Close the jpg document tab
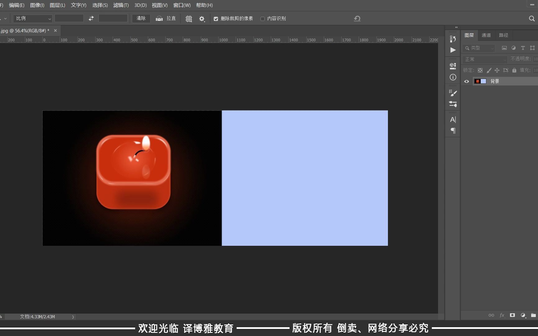Viewport: 538px width, 336px height. pyautogui.click(x=55, y=30)
